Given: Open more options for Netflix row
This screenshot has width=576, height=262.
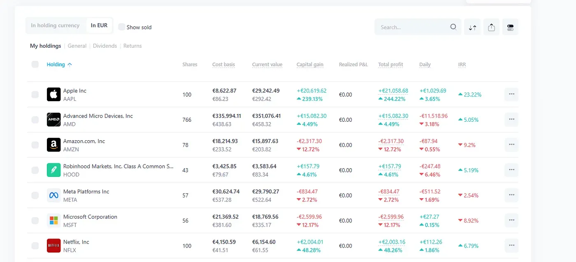Looking at the screenshot, I should 511,246.
